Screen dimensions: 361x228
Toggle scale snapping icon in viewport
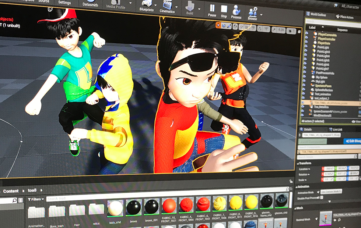(x=274, y=29)
